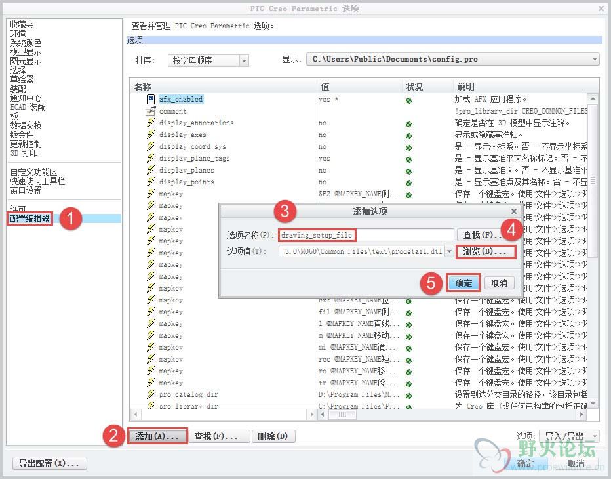Click the 名称 column header
The height and width of the screenshot is (479, 611).
click(224, 87)
